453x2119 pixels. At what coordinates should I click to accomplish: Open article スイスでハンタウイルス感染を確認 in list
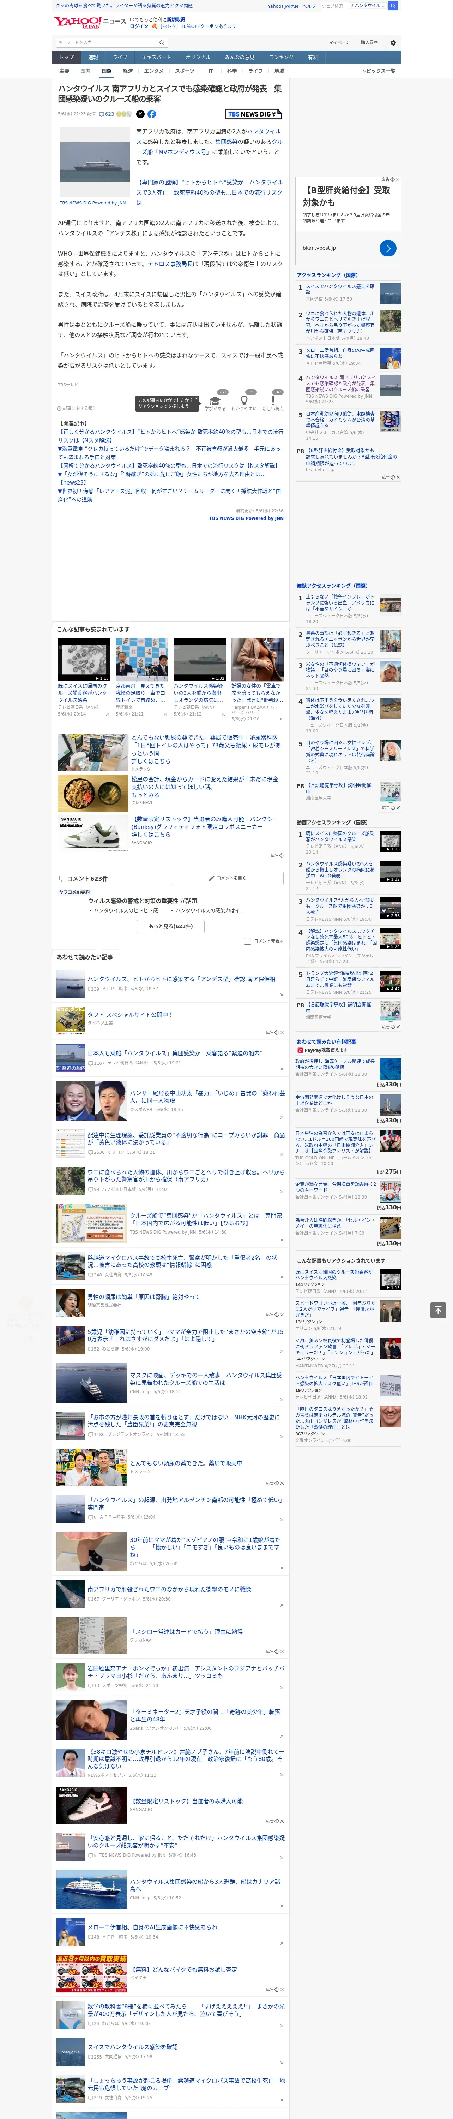click(x=132, y=2047)
